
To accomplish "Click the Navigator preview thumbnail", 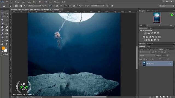I will (x=157, y=18).
